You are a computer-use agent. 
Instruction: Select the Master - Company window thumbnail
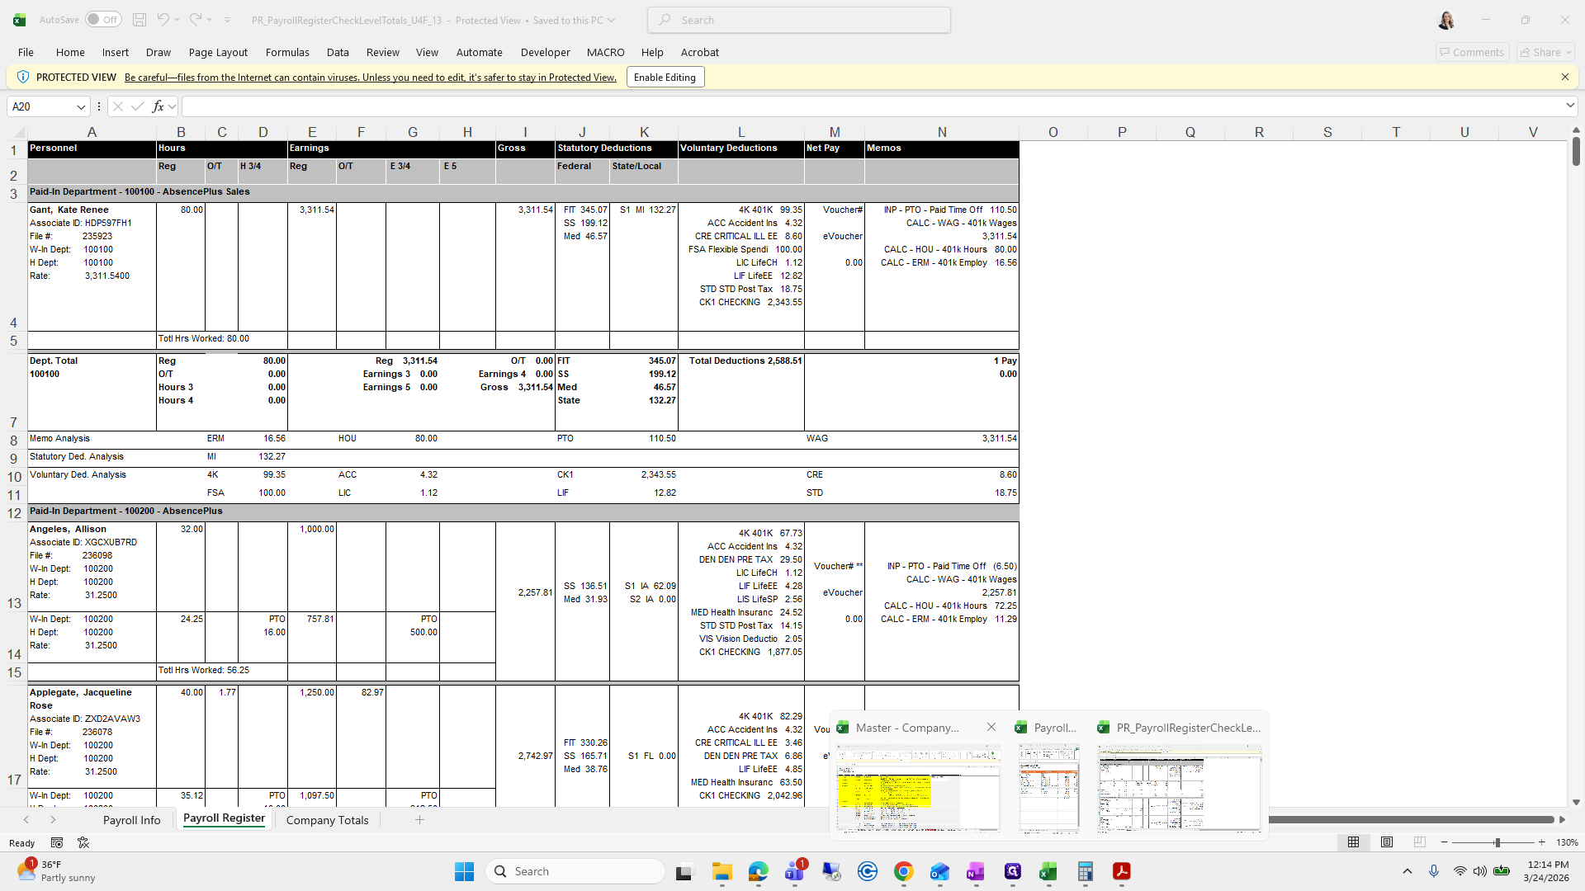pos(918,788)
